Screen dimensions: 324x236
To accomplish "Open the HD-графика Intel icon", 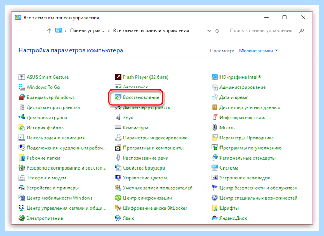I will tap(215, 77).
